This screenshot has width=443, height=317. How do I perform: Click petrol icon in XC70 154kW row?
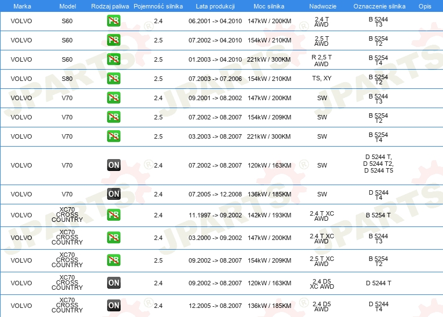tap(113, 260)
